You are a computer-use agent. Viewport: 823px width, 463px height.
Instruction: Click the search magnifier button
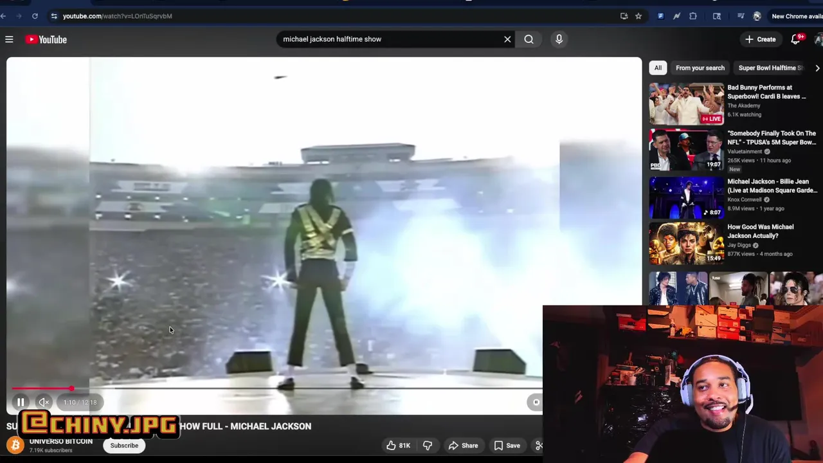[x=529, y=39]
